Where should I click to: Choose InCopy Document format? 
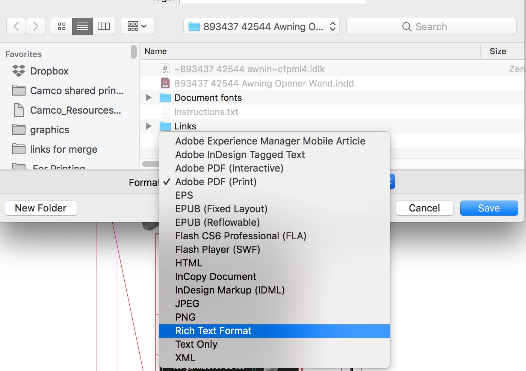pyautogui.click(x=275, y=277)
